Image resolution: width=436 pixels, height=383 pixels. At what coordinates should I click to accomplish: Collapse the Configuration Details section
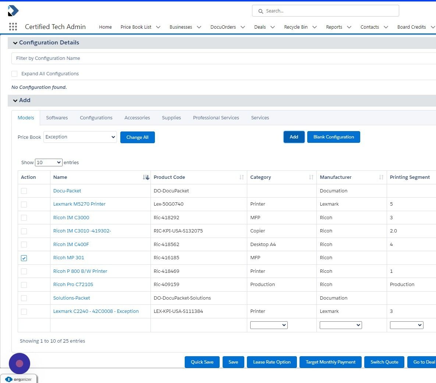(x=15, y=43)
